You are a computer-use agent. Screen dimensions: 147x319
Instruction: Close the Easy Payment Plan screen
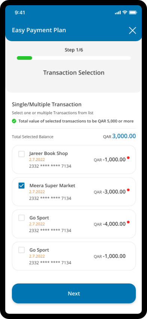pyautogui.click(x=132, y=31)
